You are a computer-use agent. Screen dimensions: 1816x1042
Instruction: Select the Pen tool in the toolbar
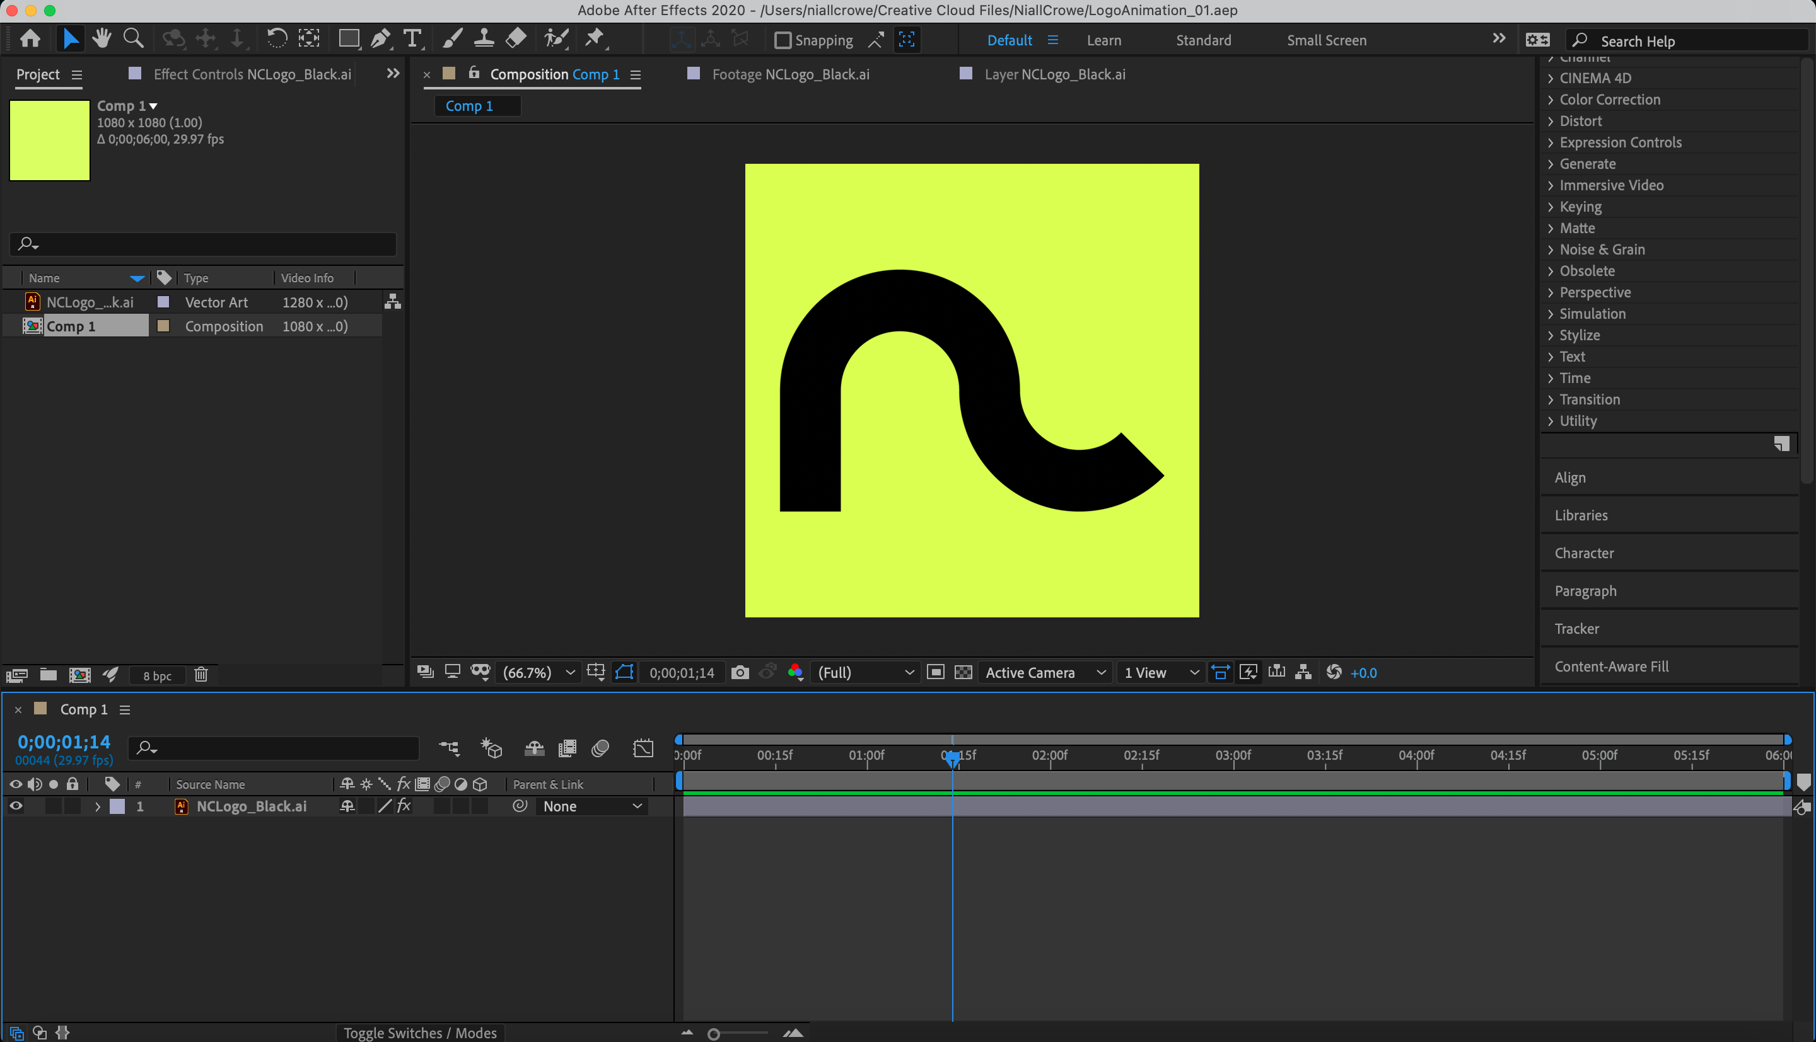coord(380,38)
